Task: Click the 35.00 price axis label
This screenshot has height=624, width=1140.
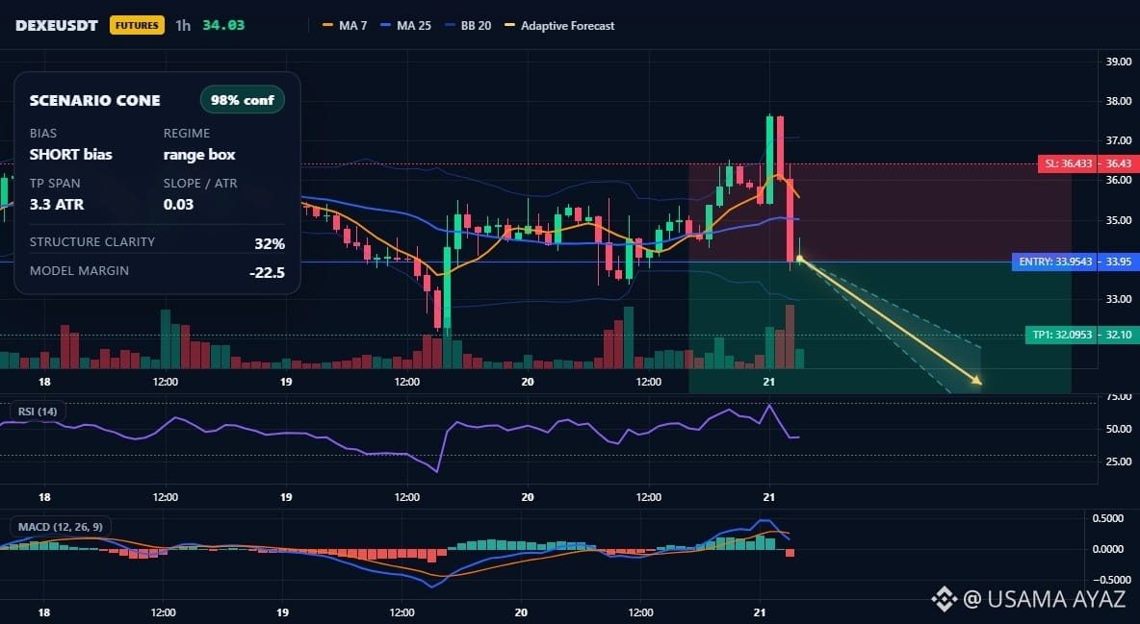Action: pos(1118,220)
